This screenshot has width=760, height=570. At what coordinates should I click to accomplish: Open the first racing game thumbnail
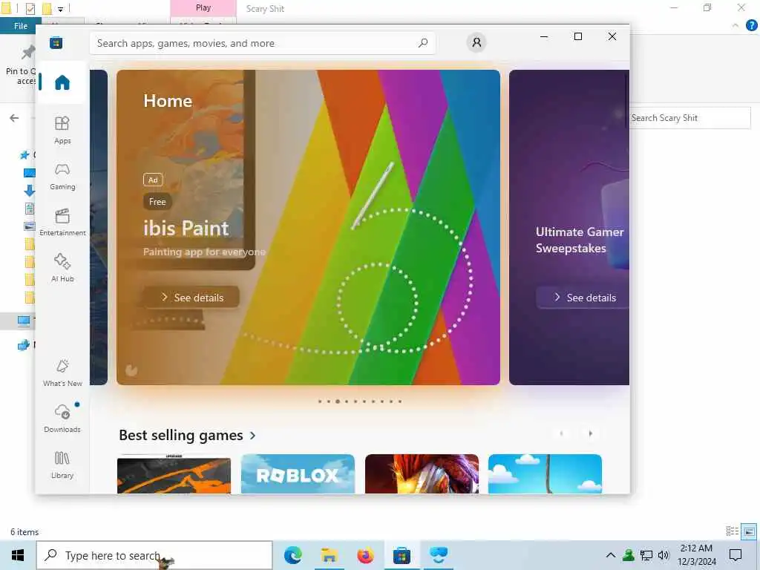pyautogui.click(x=174, y=474)
